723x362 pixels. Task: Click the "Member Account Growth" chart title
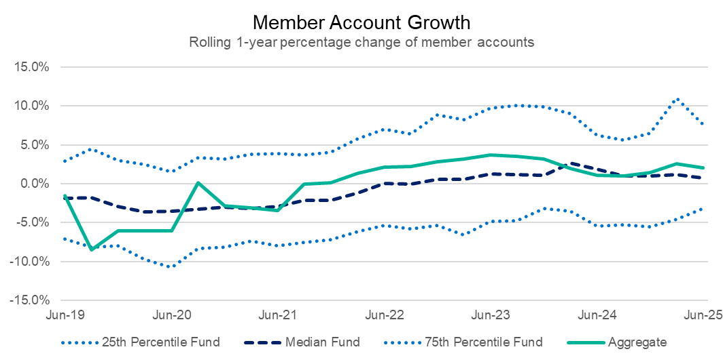pos(361,22)
